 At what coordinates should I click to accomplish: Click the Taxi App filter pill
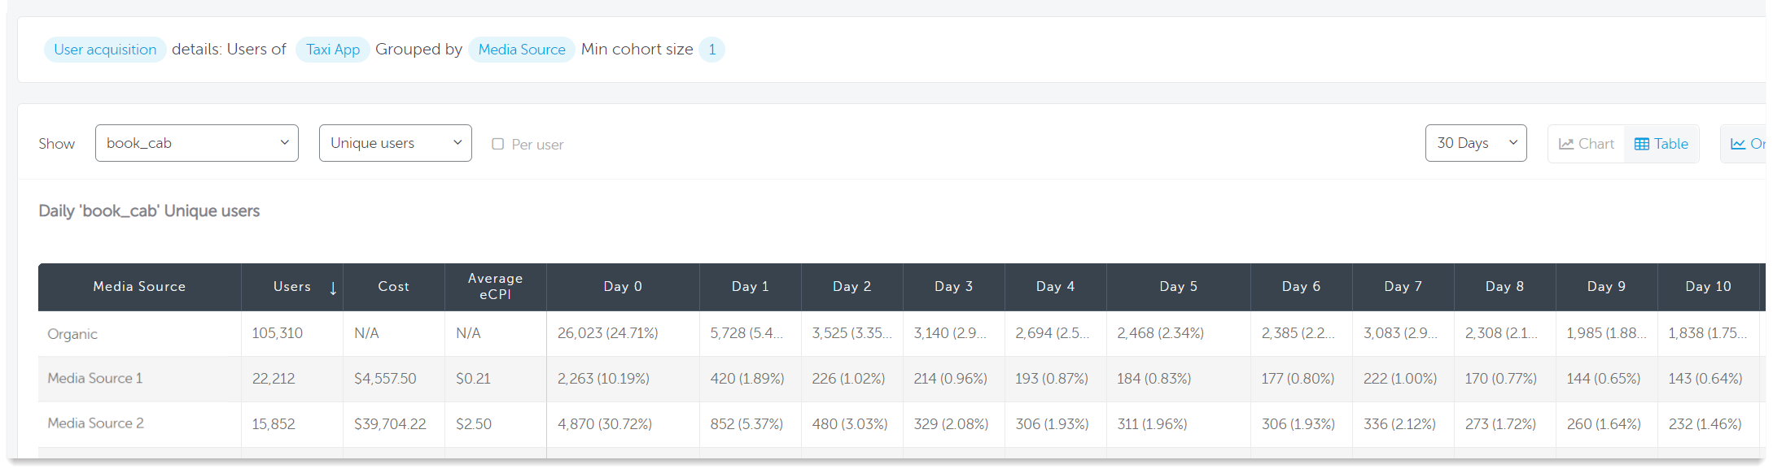333,50
